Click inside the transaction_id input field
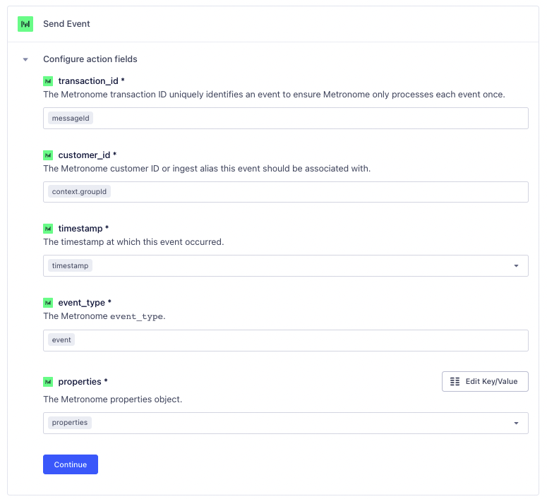Image resolution: width=547 pixels, height=499 pixels. [x=311, y=119]
